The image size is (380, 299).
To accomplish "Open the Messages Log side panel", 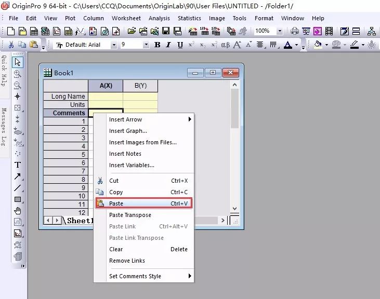I will 4,127.
